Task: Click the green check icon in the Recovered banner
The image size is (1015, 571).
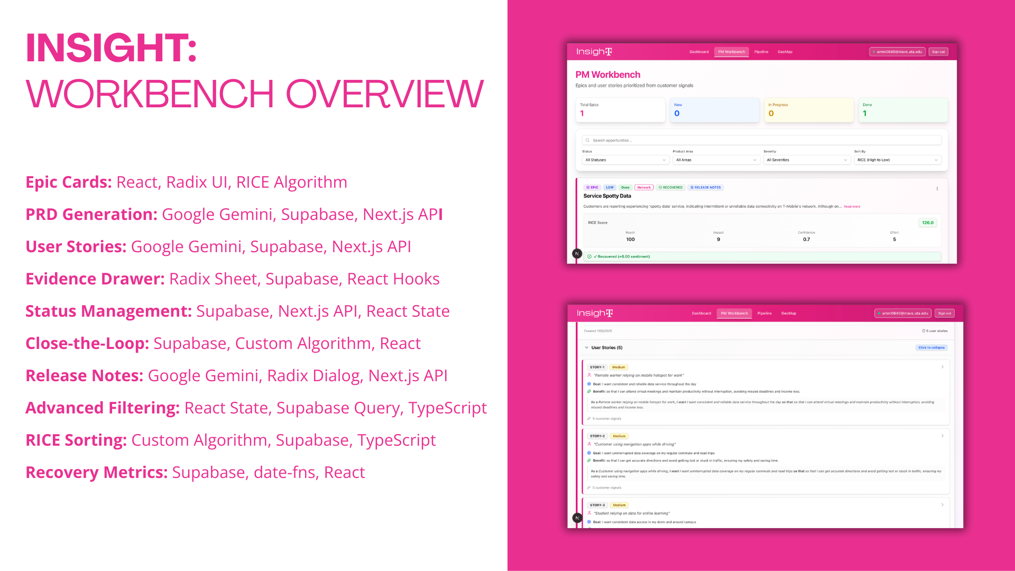Action: point(589,256)
